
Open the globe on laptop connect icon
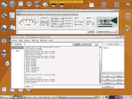(4, 53)
